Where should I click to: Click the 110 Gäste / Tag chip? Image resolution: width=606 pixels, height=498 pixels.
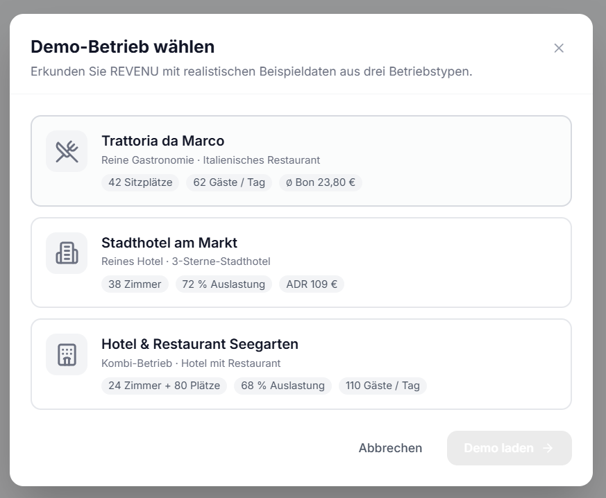(382, 386)
